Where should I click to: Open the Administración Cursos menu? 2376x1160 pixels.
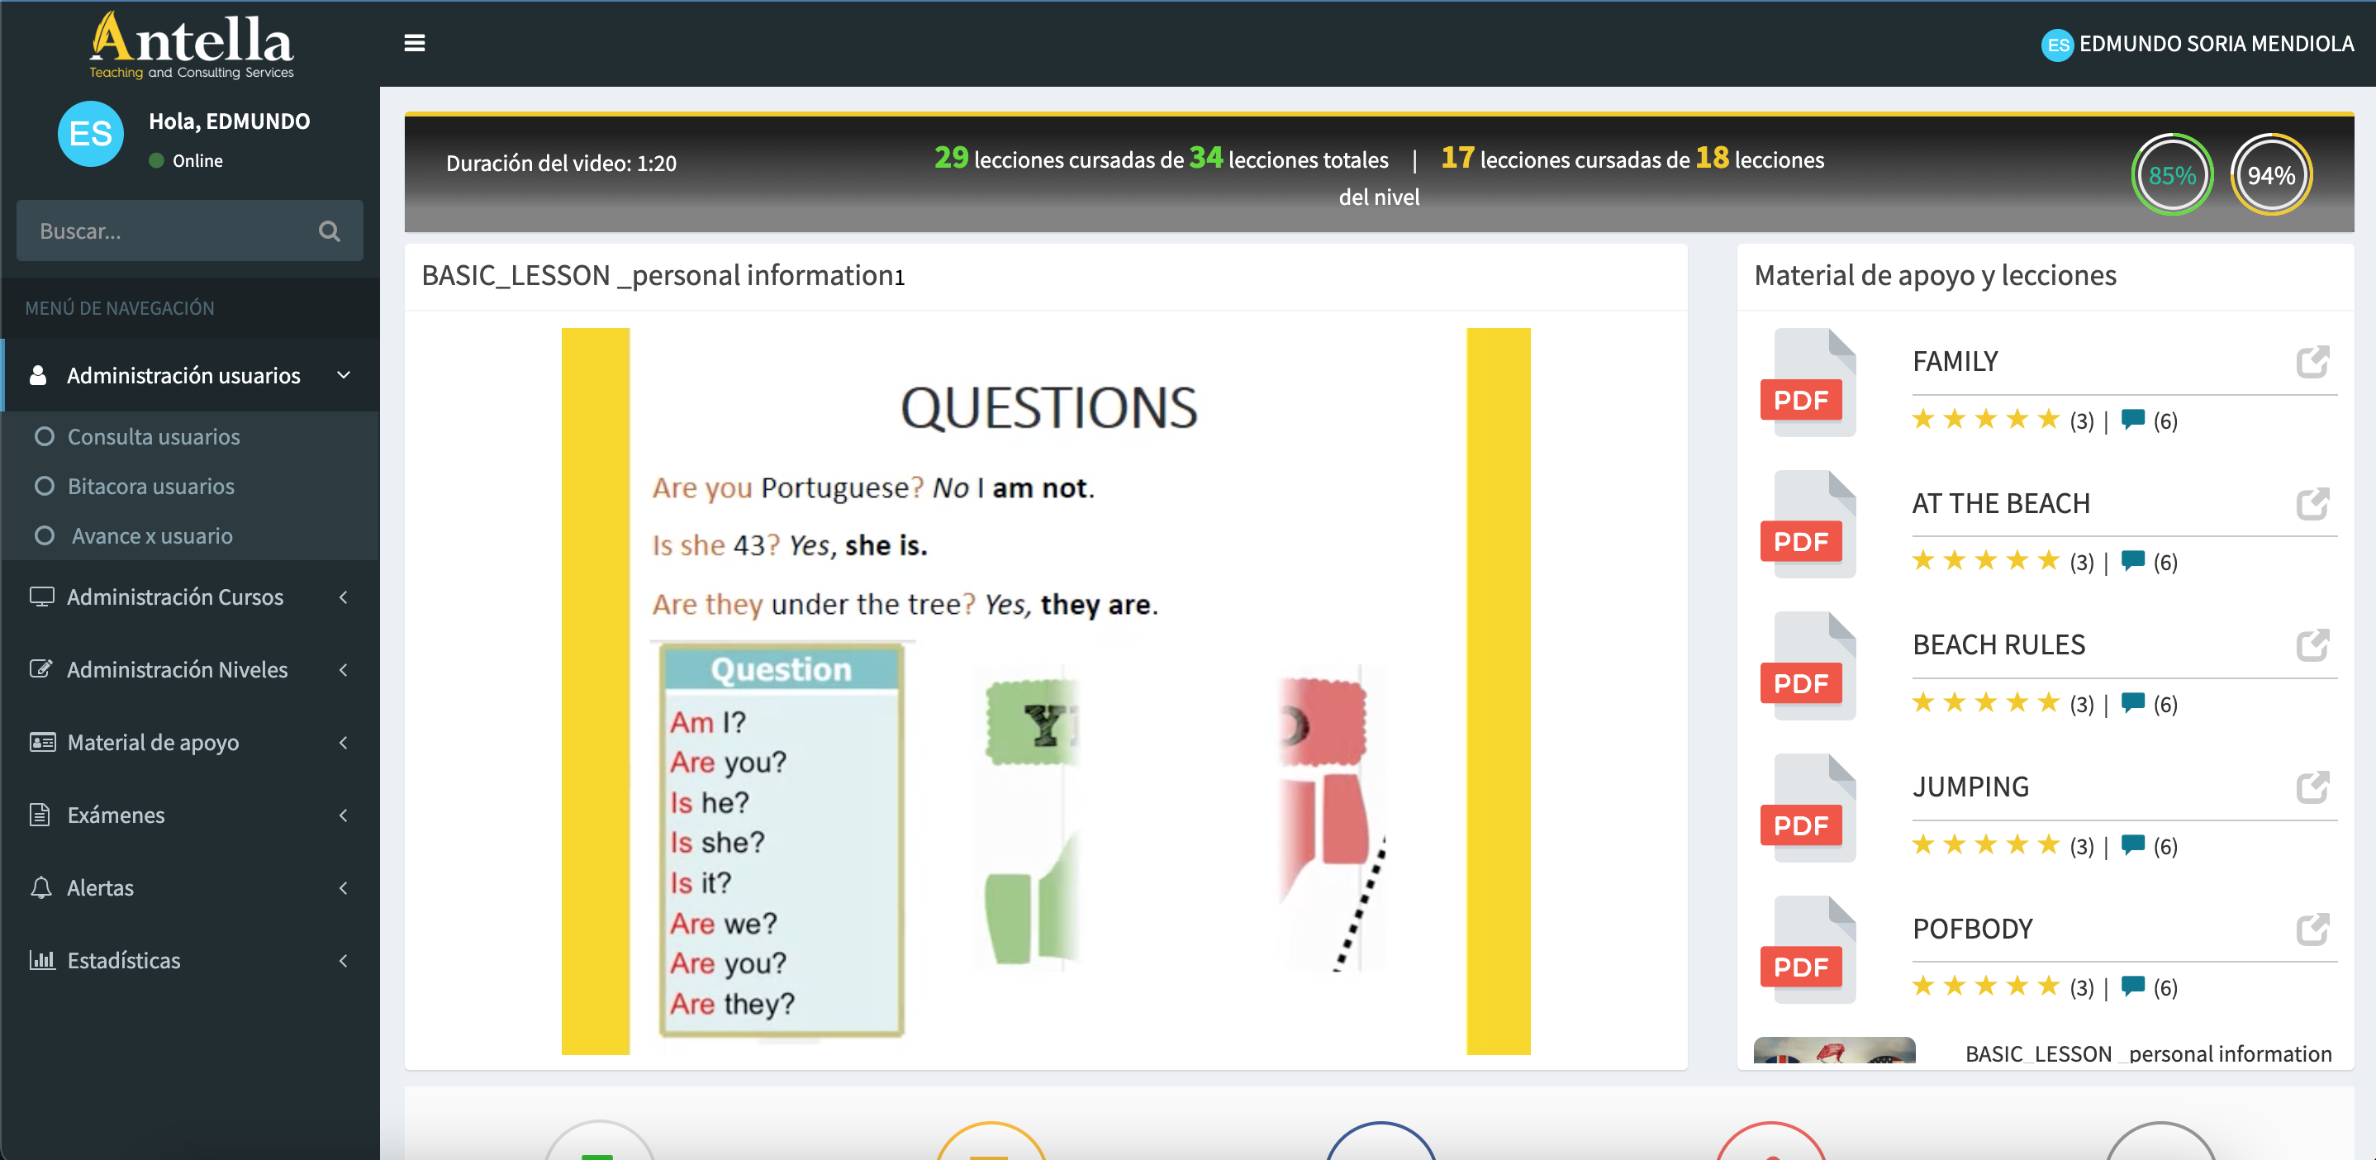click(x=190, y=597)
